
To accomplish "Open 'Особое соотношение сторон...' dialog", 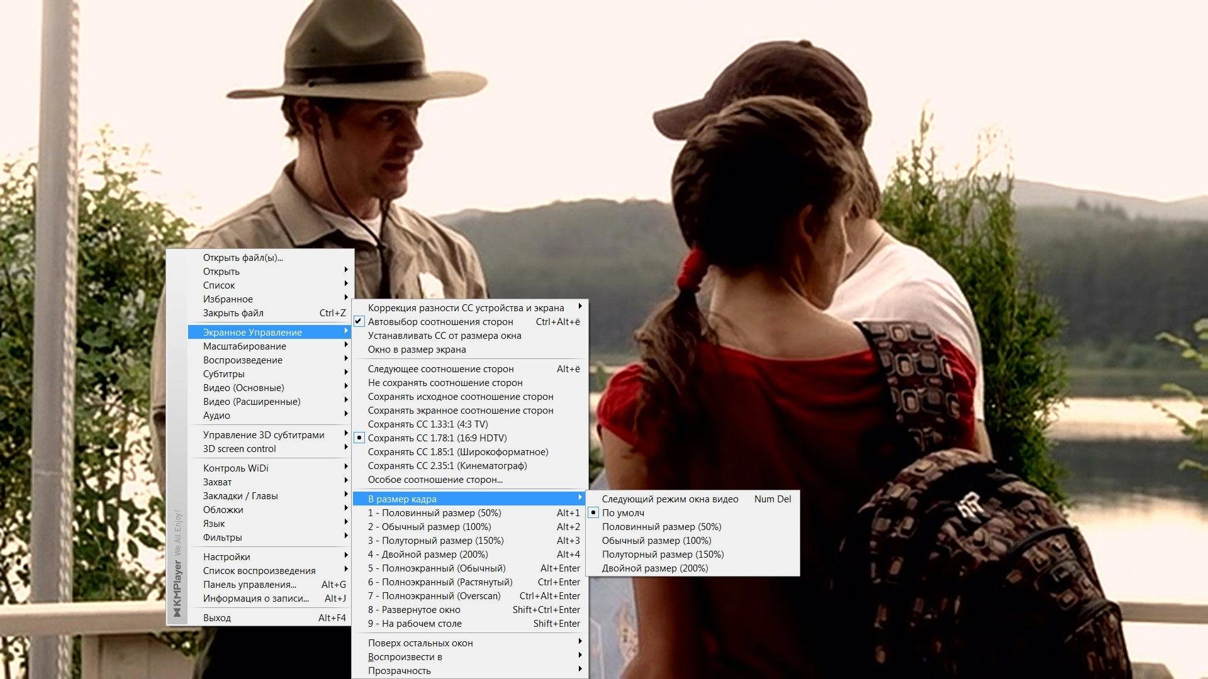I will pos(469,479).
